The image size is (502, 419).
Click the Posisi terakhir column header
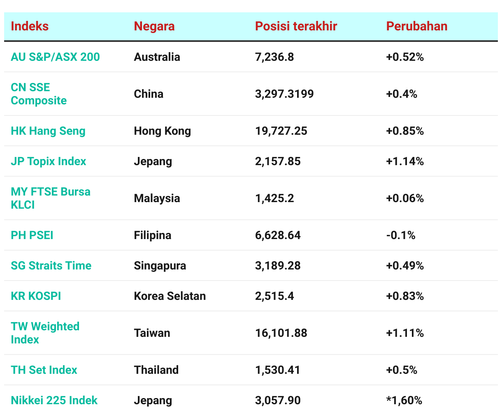(x=296, y=26)
